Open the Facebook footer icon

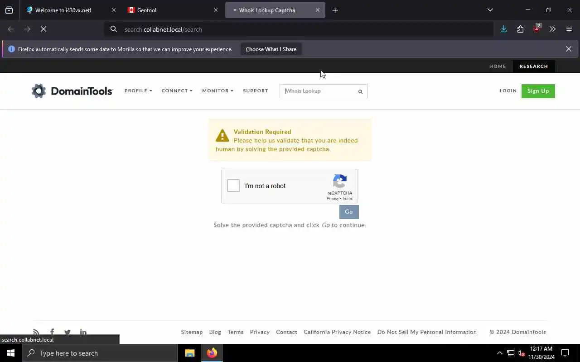click(x=52, y=332)
